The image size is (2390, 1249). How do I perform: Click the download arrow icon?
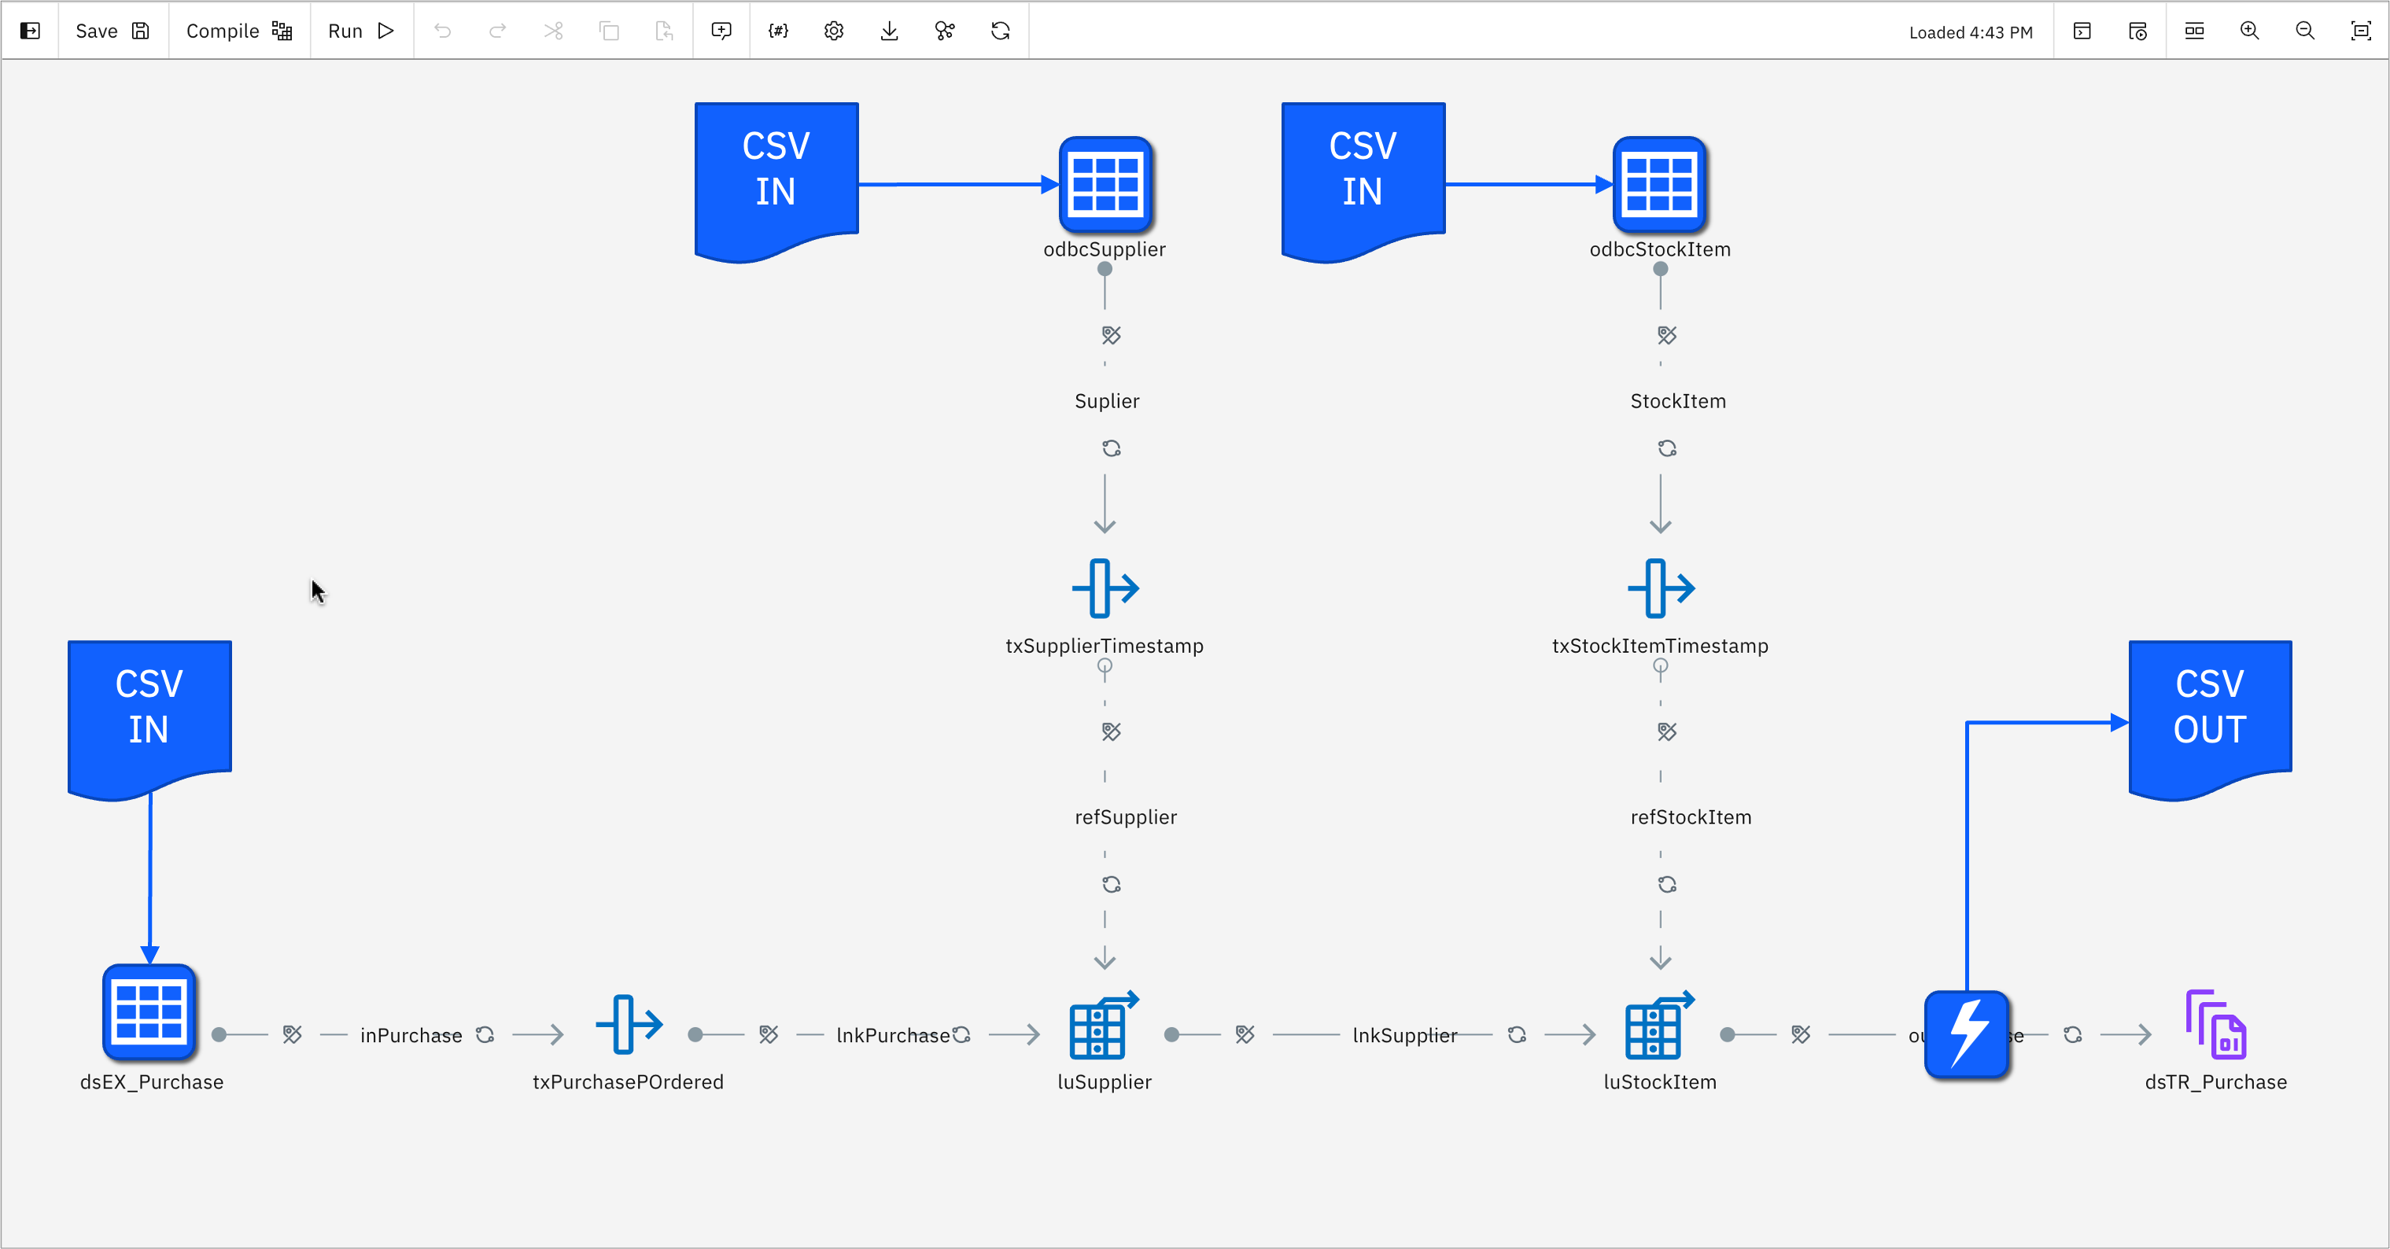click(889, 31)
